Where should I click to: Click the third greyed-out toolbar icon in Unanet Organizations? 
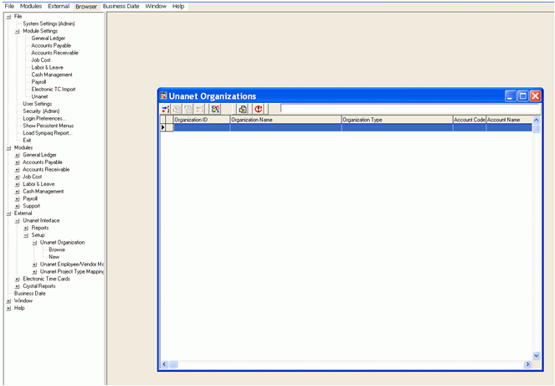[199, 109]
